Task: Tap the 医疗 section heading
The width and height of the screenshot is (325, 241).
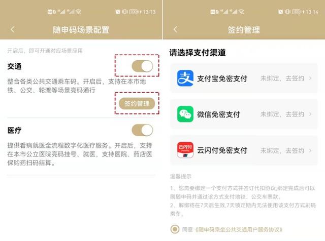Action: (x=14, y=130)
